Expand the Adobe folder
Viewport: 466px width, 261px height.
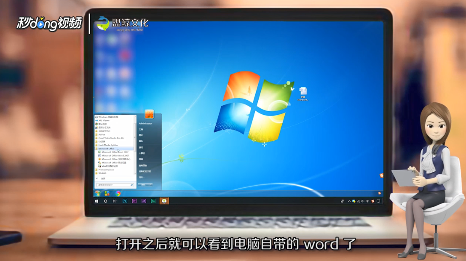[100, 135]
